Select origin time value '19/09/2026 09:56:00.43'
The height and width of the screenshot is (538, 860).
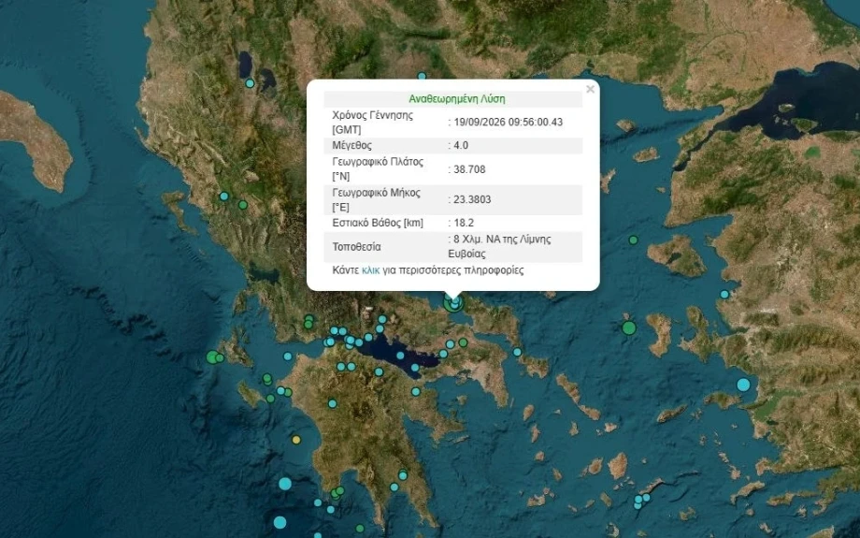(x=508, y=122)
